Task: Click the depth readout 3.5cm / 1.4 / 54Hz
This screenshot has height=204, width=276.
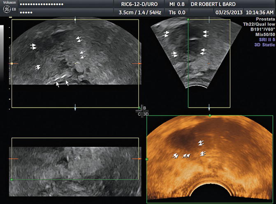Action: [x=140, y=12]
